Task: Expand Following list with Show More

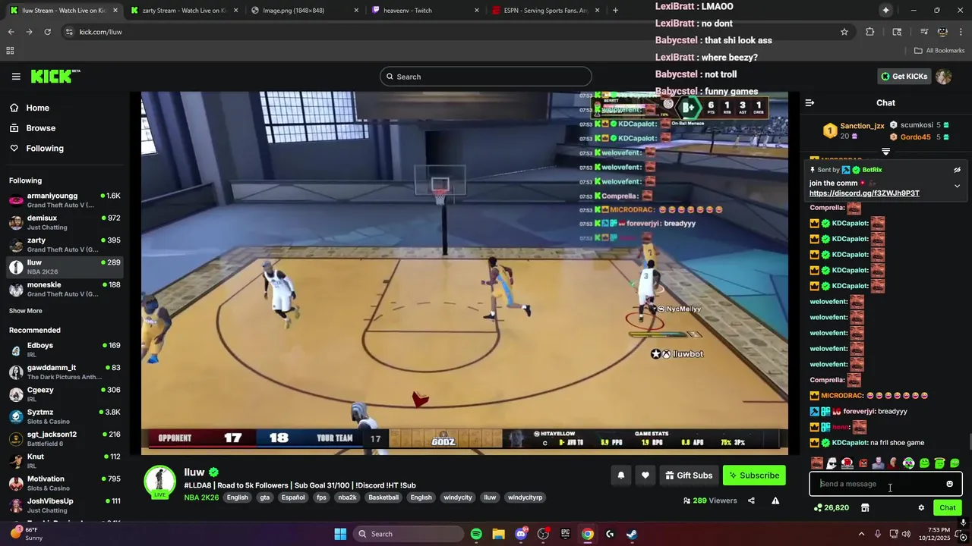Action: (26, 311)
